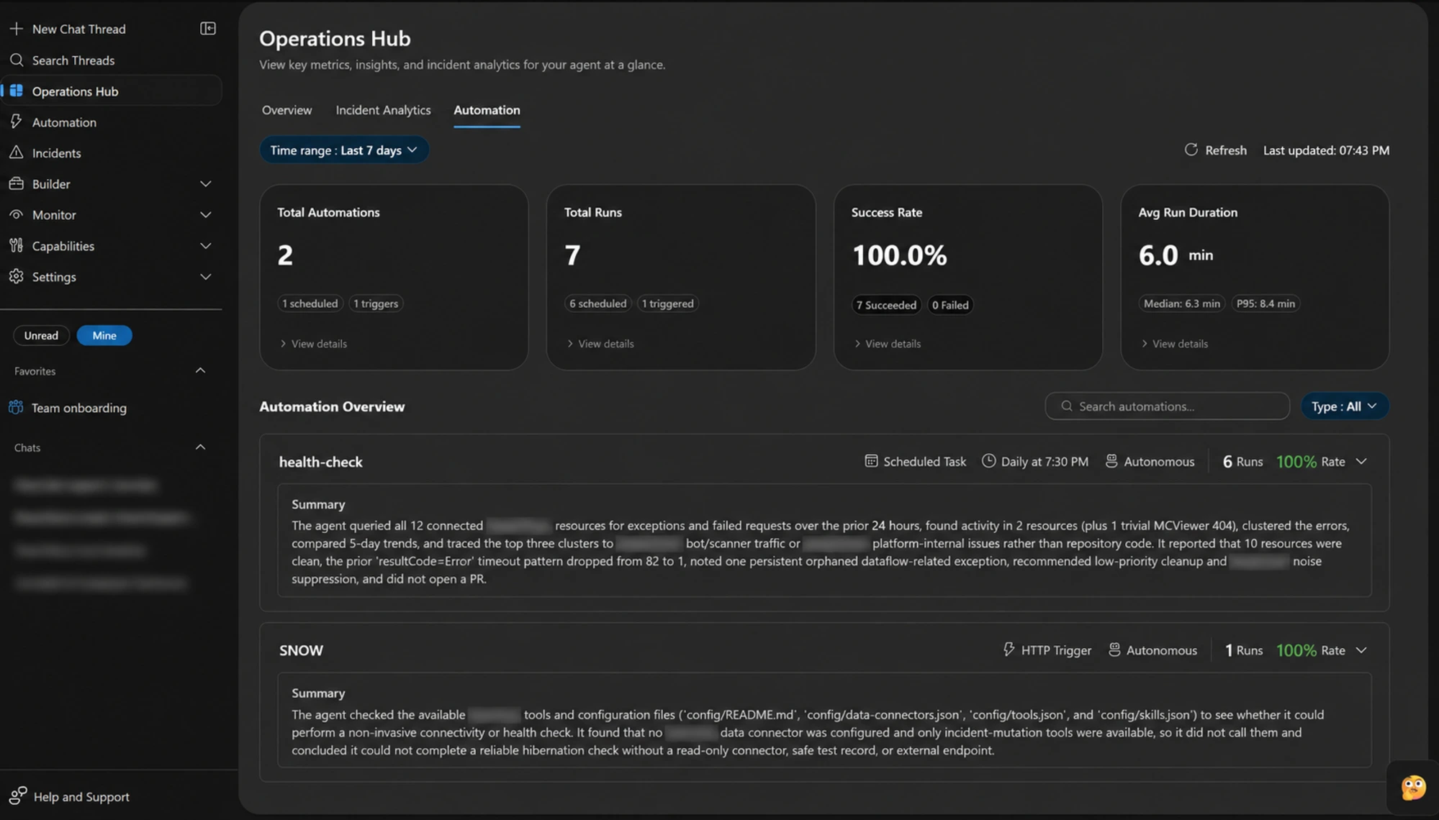Collapse the Chats section

coord(201,447)
